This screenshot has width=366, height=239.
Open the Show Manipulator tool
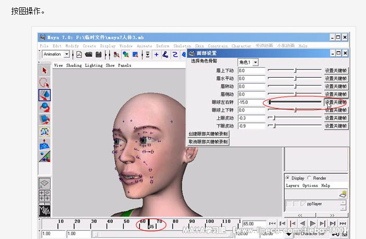[x=44, y=157]
